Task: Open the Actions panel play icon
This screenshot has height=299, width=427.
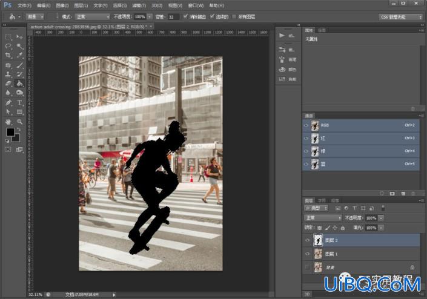Action: (282, 35)
